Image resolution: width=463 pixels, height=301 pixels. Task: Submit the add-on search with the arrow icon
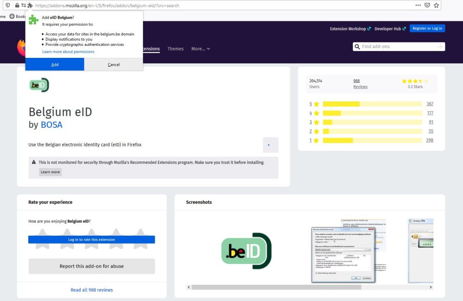point(440,47)
